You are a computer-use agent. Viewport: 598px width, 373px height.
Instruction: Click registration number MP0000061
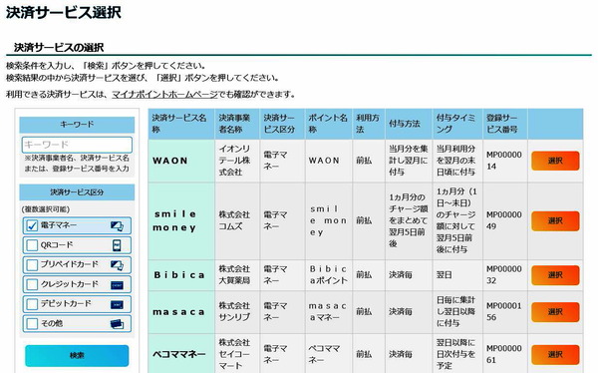point(505,354)
